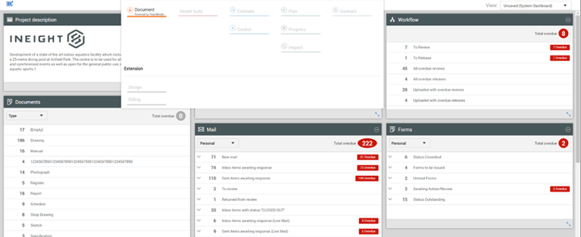Open the Inspect module
Image resolution: width=581 pixels, height=237 pixels.
301,47
